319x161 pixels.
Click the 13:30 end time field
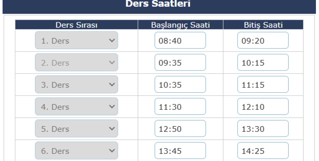point(263,129)
